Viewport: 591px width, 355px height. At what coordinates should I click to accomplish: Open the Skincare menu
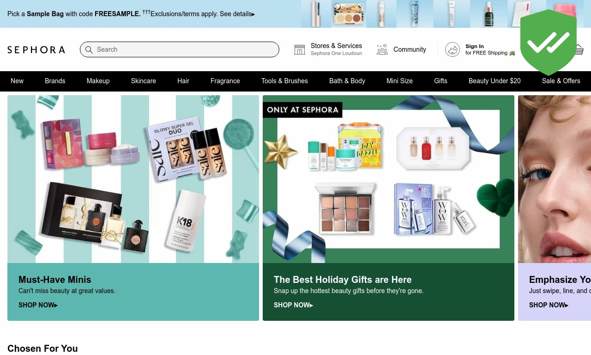(144, 81)
